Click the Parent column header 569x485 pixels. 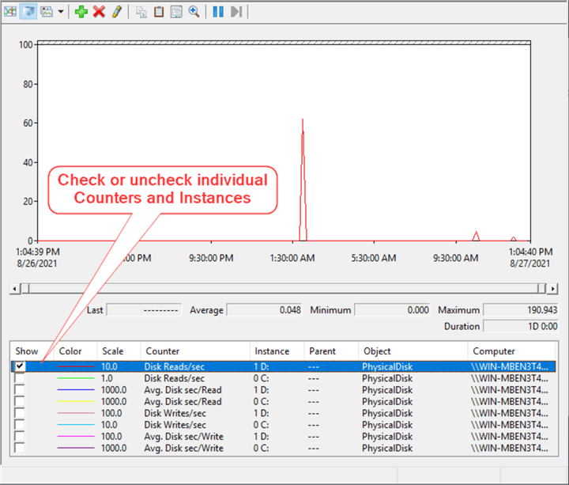tap(331, 351)
